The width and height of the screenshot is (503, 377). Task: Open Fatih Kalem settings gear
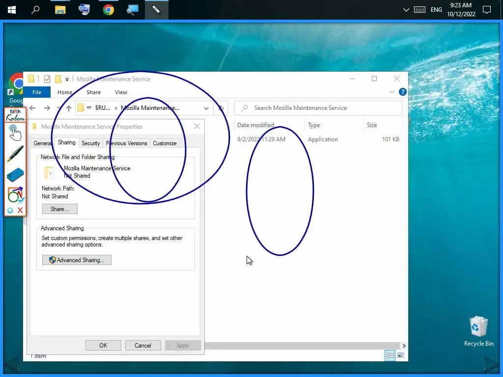click(10, 210)
